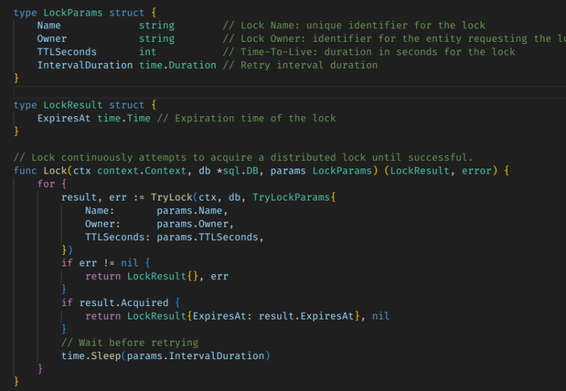Click the 'Wait before retrying' comment
The width and height of the screenshot is (566, 391).
(129, 343)
